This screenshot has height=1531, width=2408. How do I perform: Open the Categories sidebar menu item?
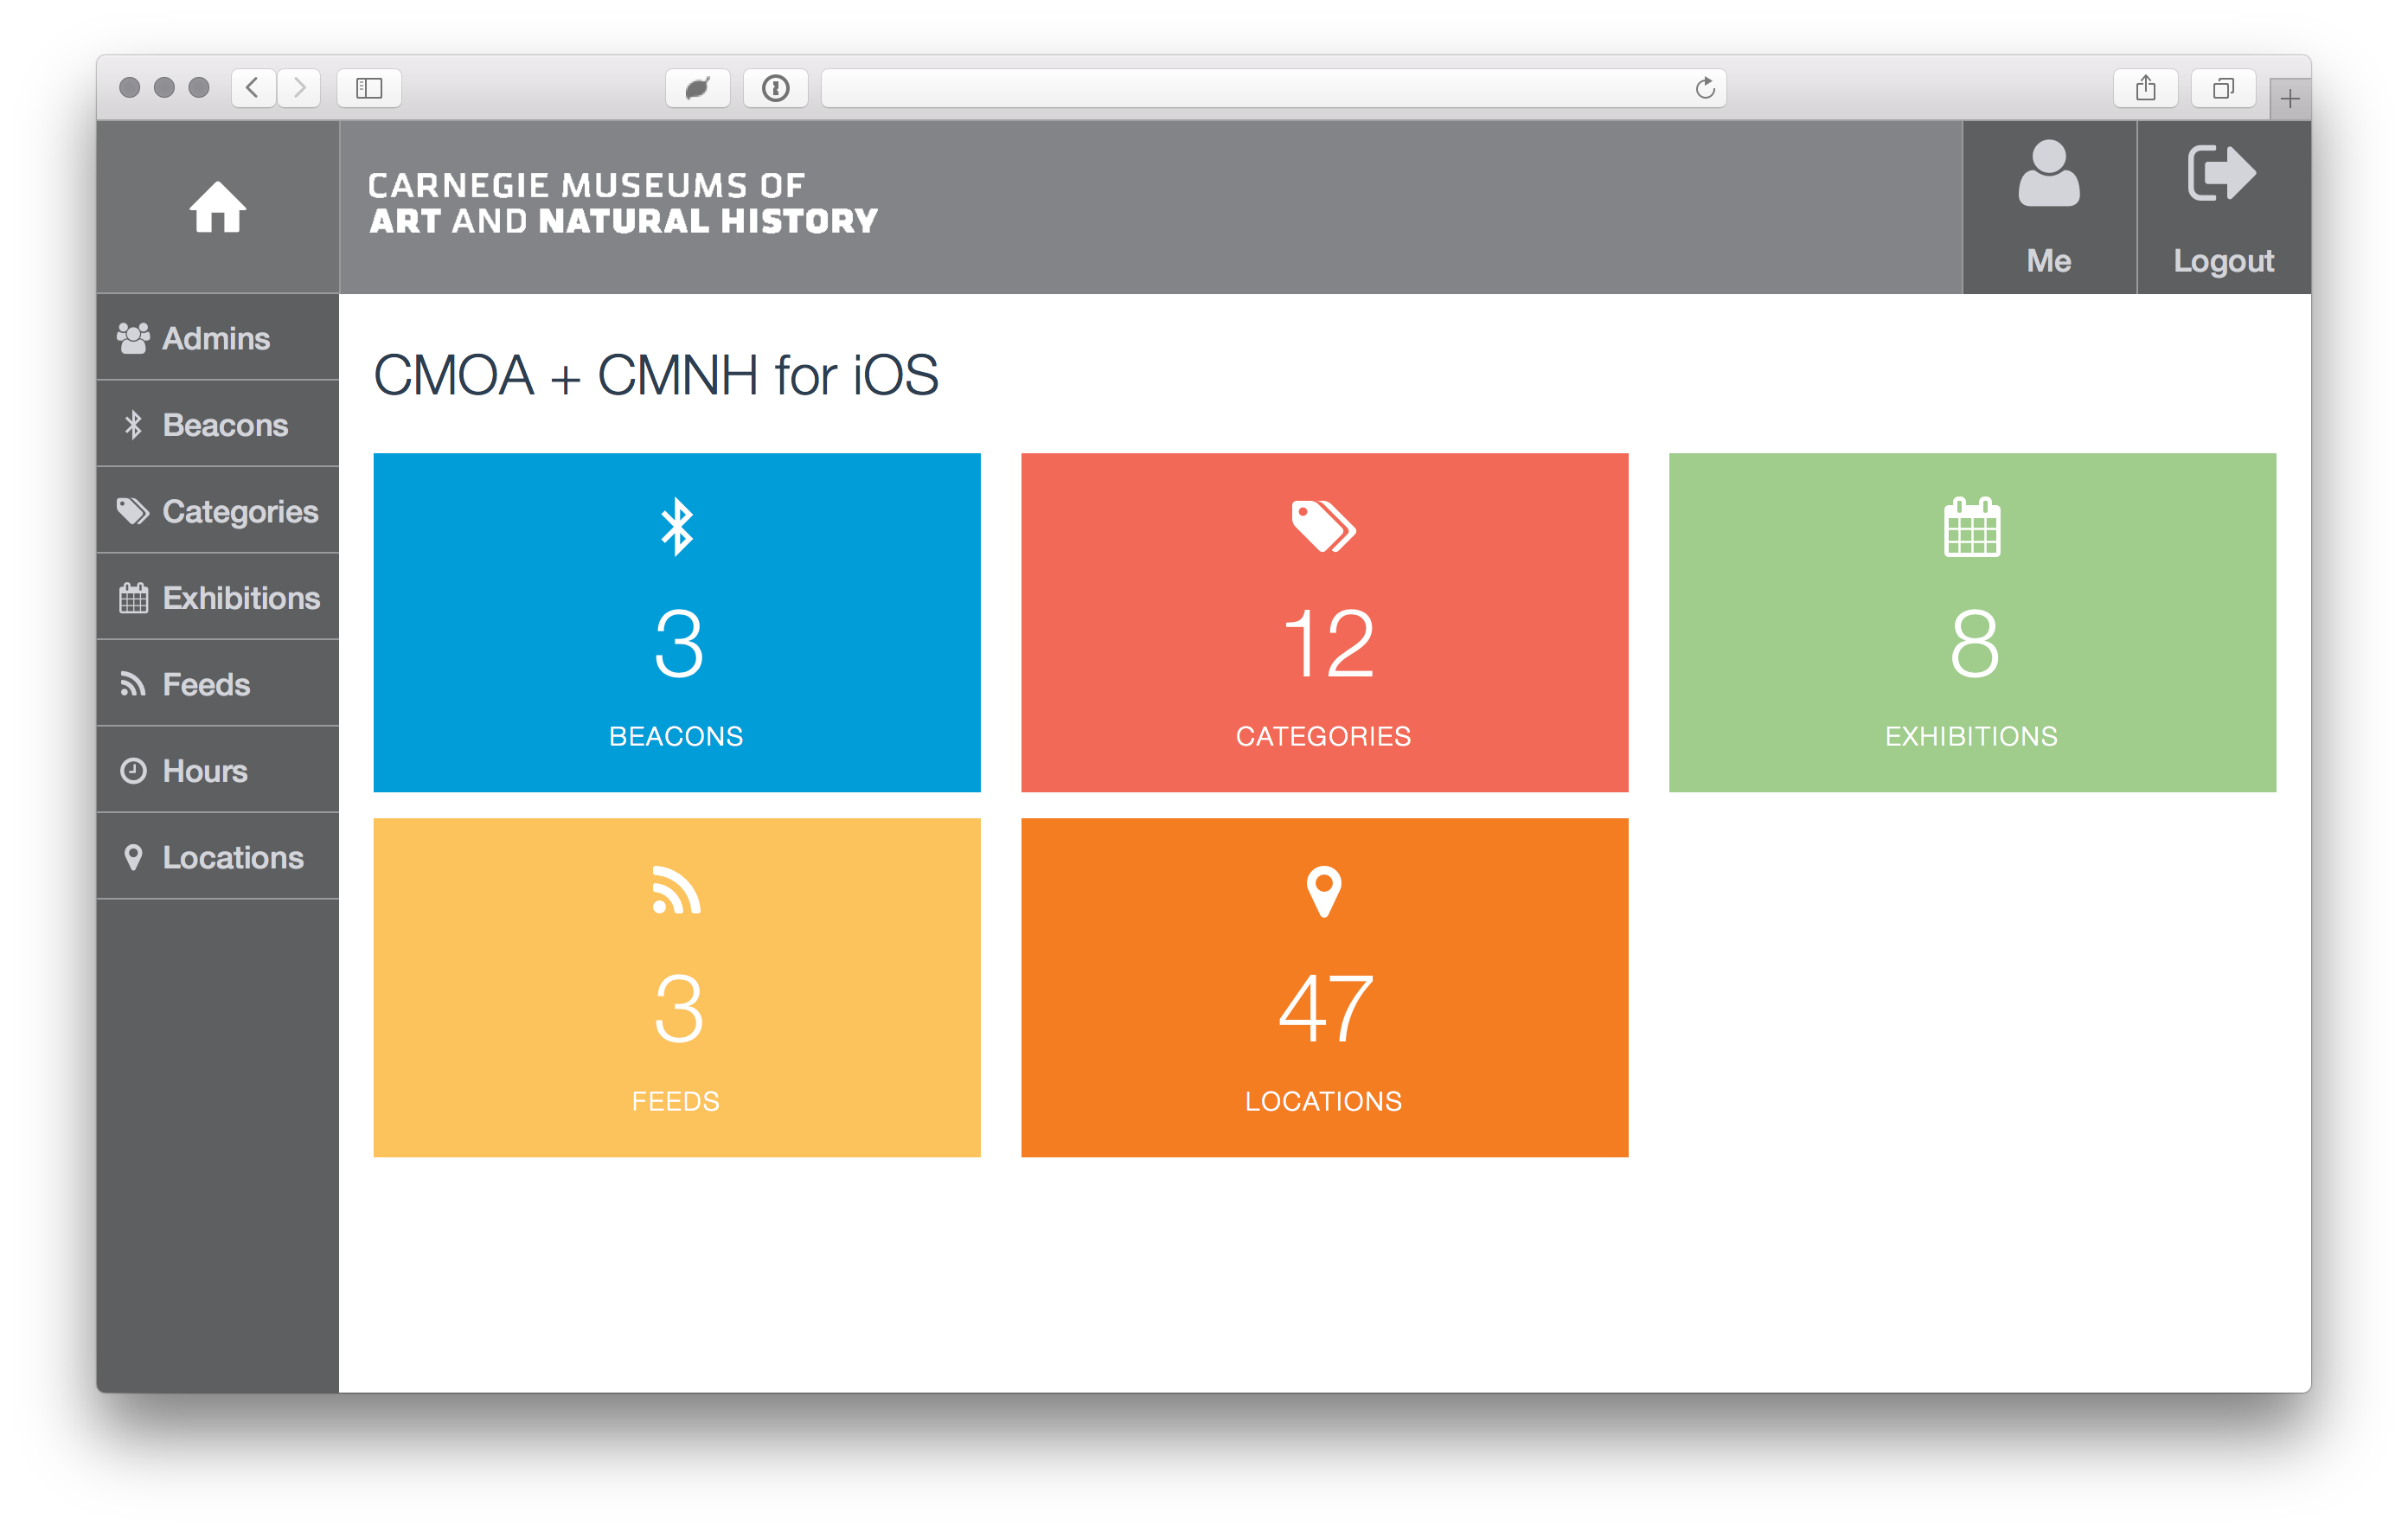point(217,511)
